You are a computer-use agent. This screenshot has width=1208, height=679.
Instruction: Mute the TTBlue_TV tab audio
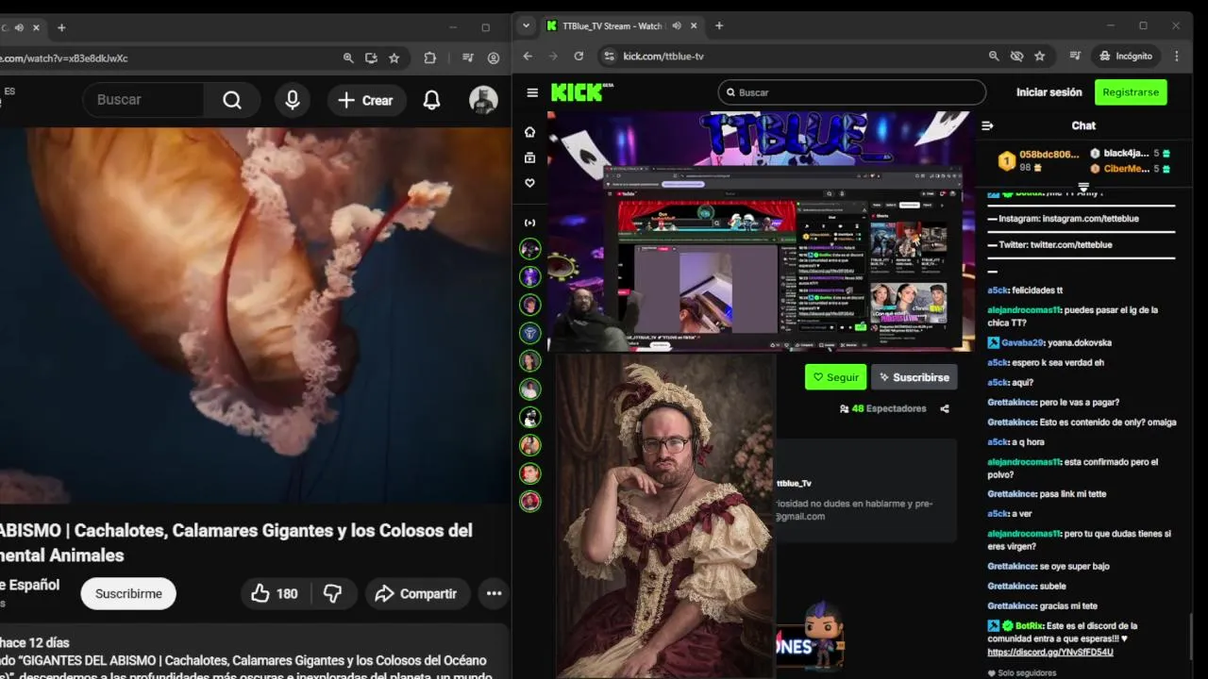point(676,25)
